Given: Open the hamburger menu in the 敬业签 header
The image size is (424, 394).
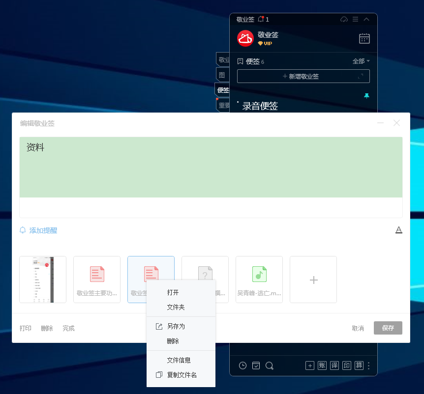Looking at the screenshot, I should 355,19.
